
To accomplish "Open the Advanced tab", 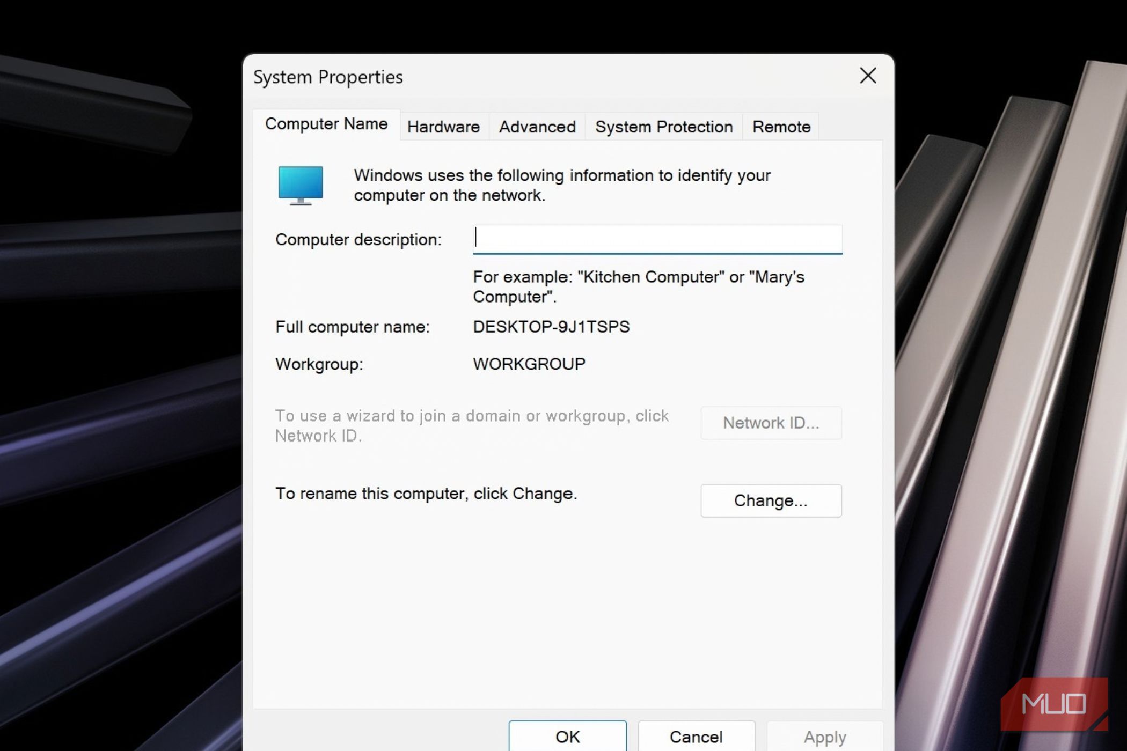I will tap(537, 127).
